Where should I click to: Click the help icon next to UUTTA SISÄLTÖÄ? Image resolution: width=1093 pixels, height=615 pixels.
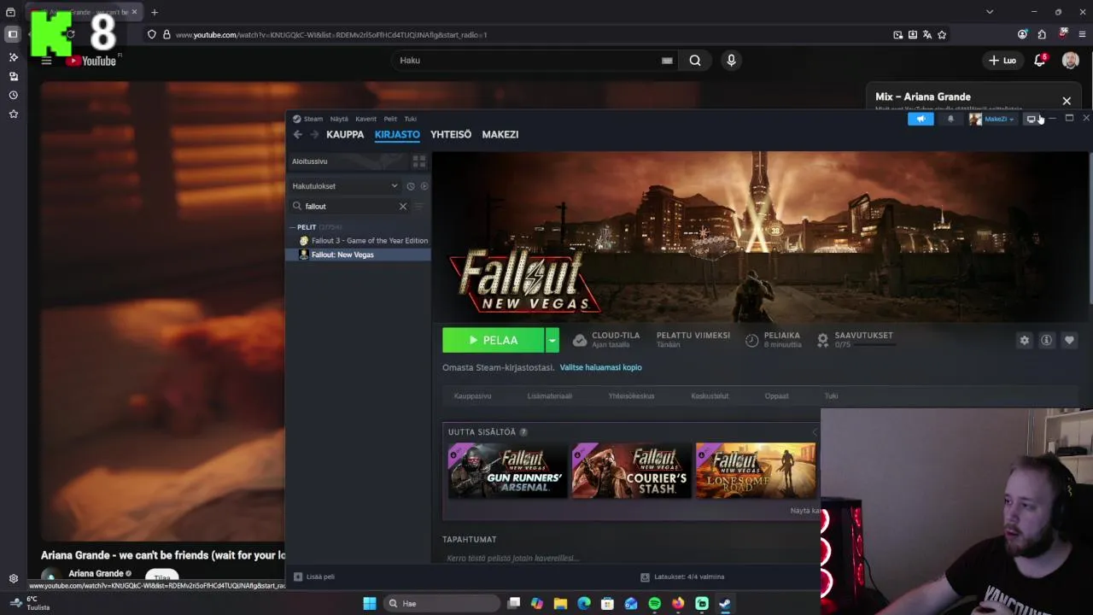pyautogui.click(x=523, y=432)
